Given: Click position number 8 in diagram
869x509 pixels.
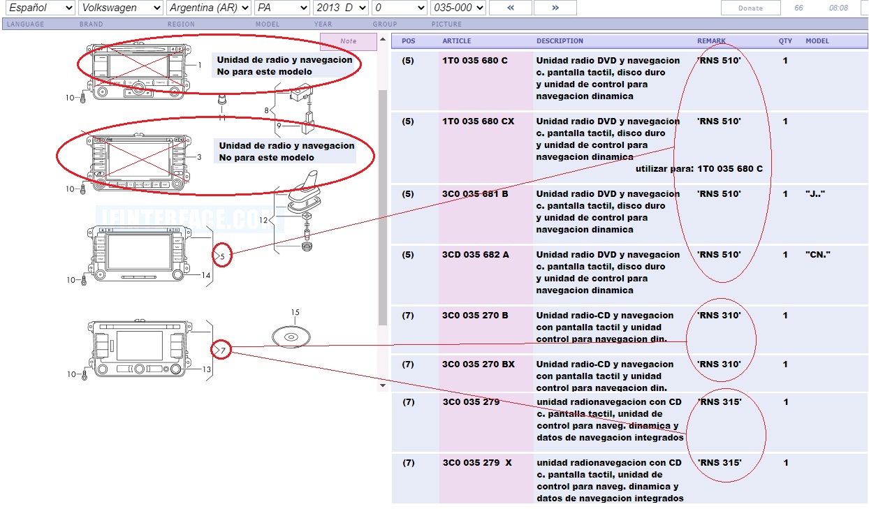Looking at the screenshot, I should pyautogui.click(x=266, y=110).
